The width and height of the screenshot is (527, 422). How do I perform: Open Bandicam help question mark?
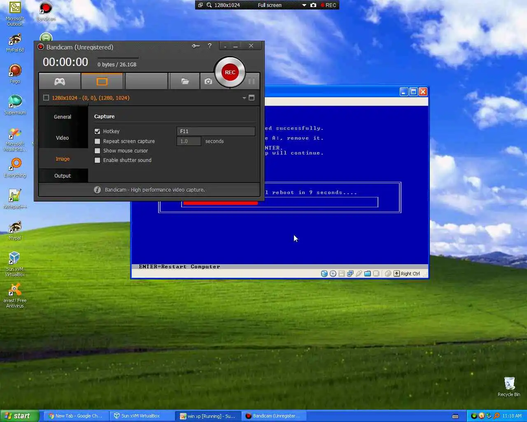[x=210, y=46]
